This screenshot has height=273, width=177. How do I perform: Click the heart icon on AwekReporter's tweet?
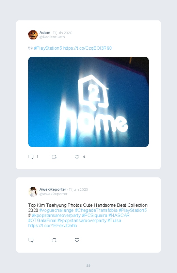pos(77,240)
